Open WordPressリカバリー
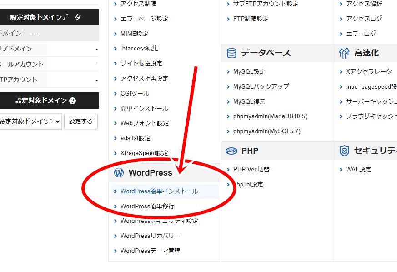This screenshot has width=397, height=272. pos(151,236)
